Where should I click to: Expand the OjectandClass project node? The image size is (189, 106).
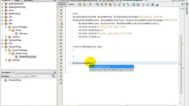point(2,40)
